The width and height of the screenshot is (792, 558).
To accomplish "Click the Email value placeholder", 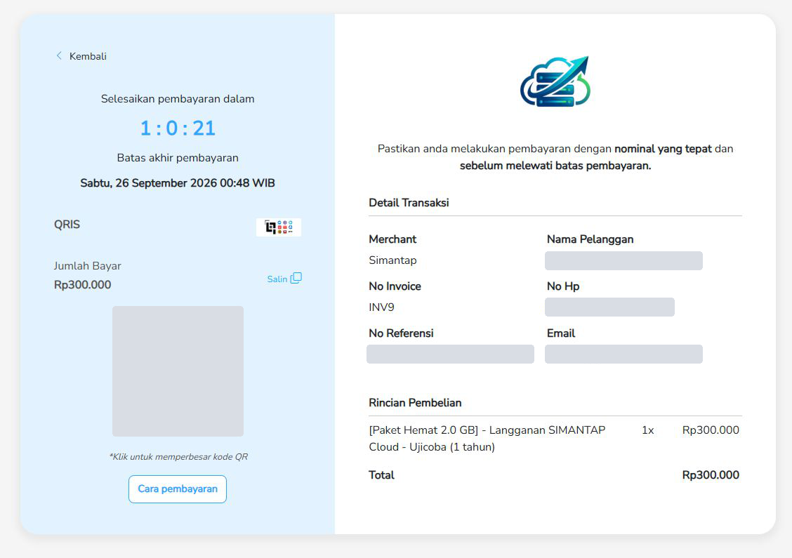I will (623, 354).
